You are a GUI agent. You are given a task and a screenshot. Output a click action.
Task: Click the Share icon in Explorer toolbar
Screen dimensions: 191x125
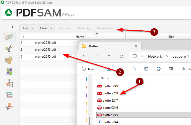pyautogui.click(x=159, y=69)
